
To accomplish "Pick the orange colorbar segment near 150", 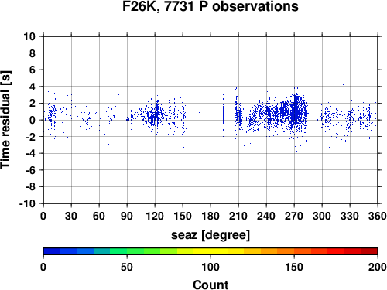I will (x=294, y=251).
